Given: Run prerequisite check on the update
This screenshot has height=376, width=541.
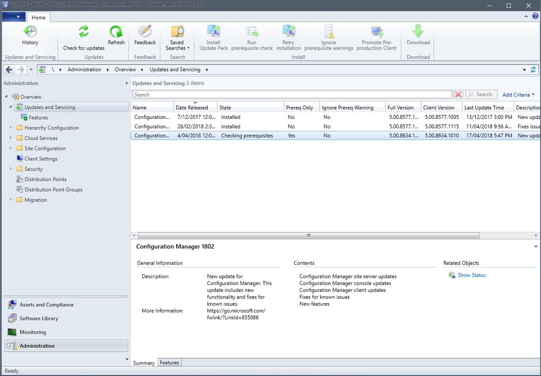Looking at the screenshot, I should [252, 38].
